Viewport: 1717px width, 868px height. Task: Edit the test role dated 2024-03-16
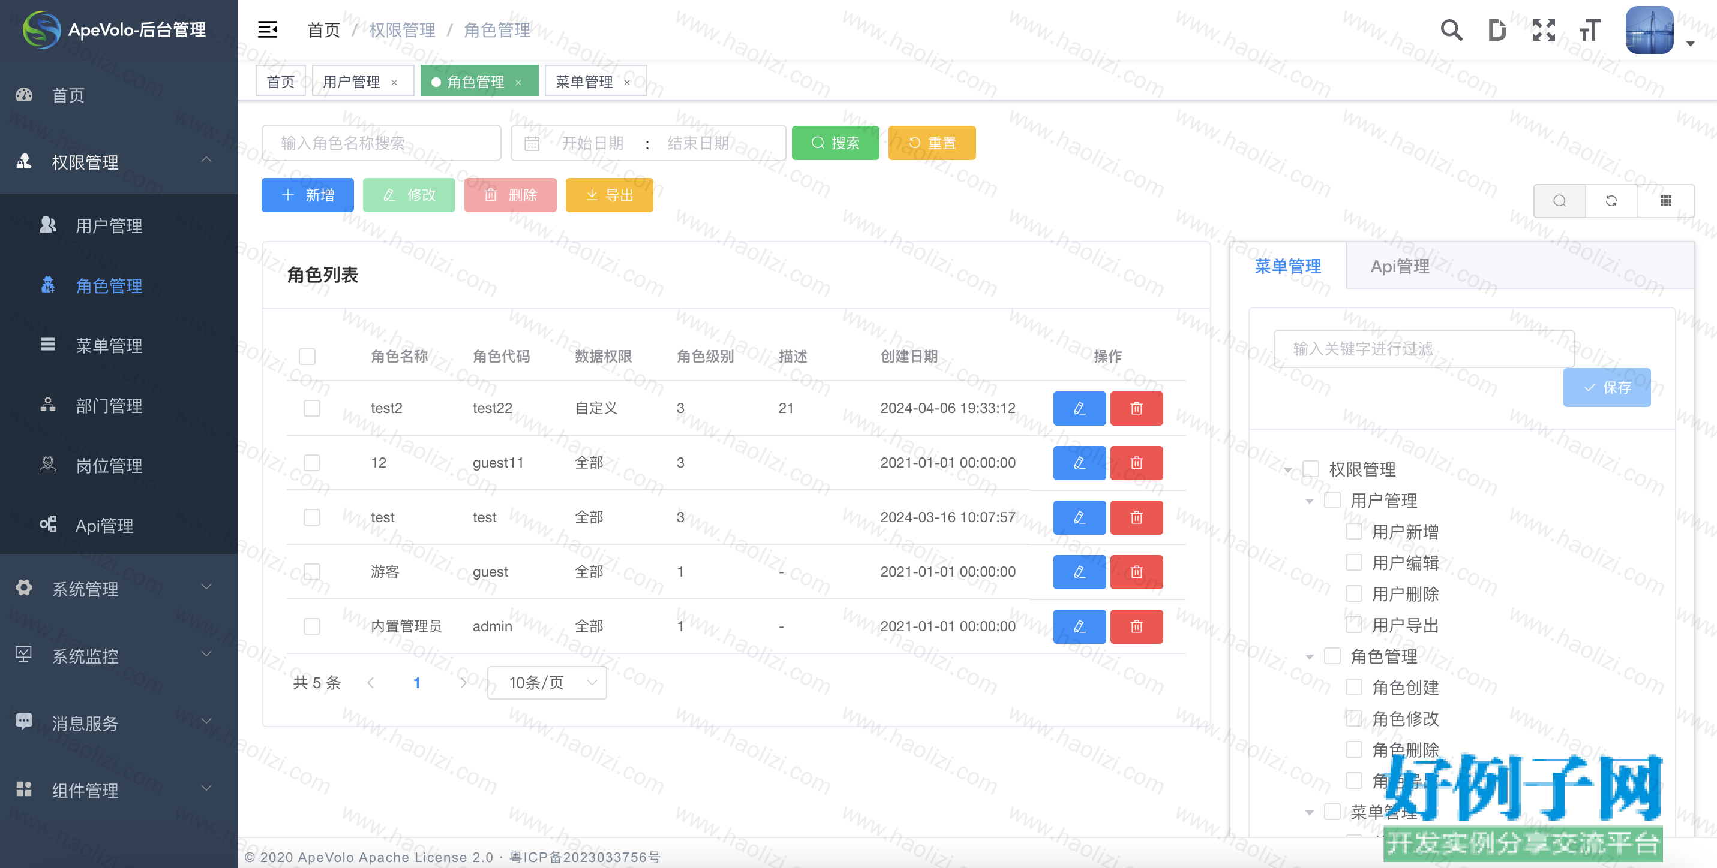tap(1079, 517)
